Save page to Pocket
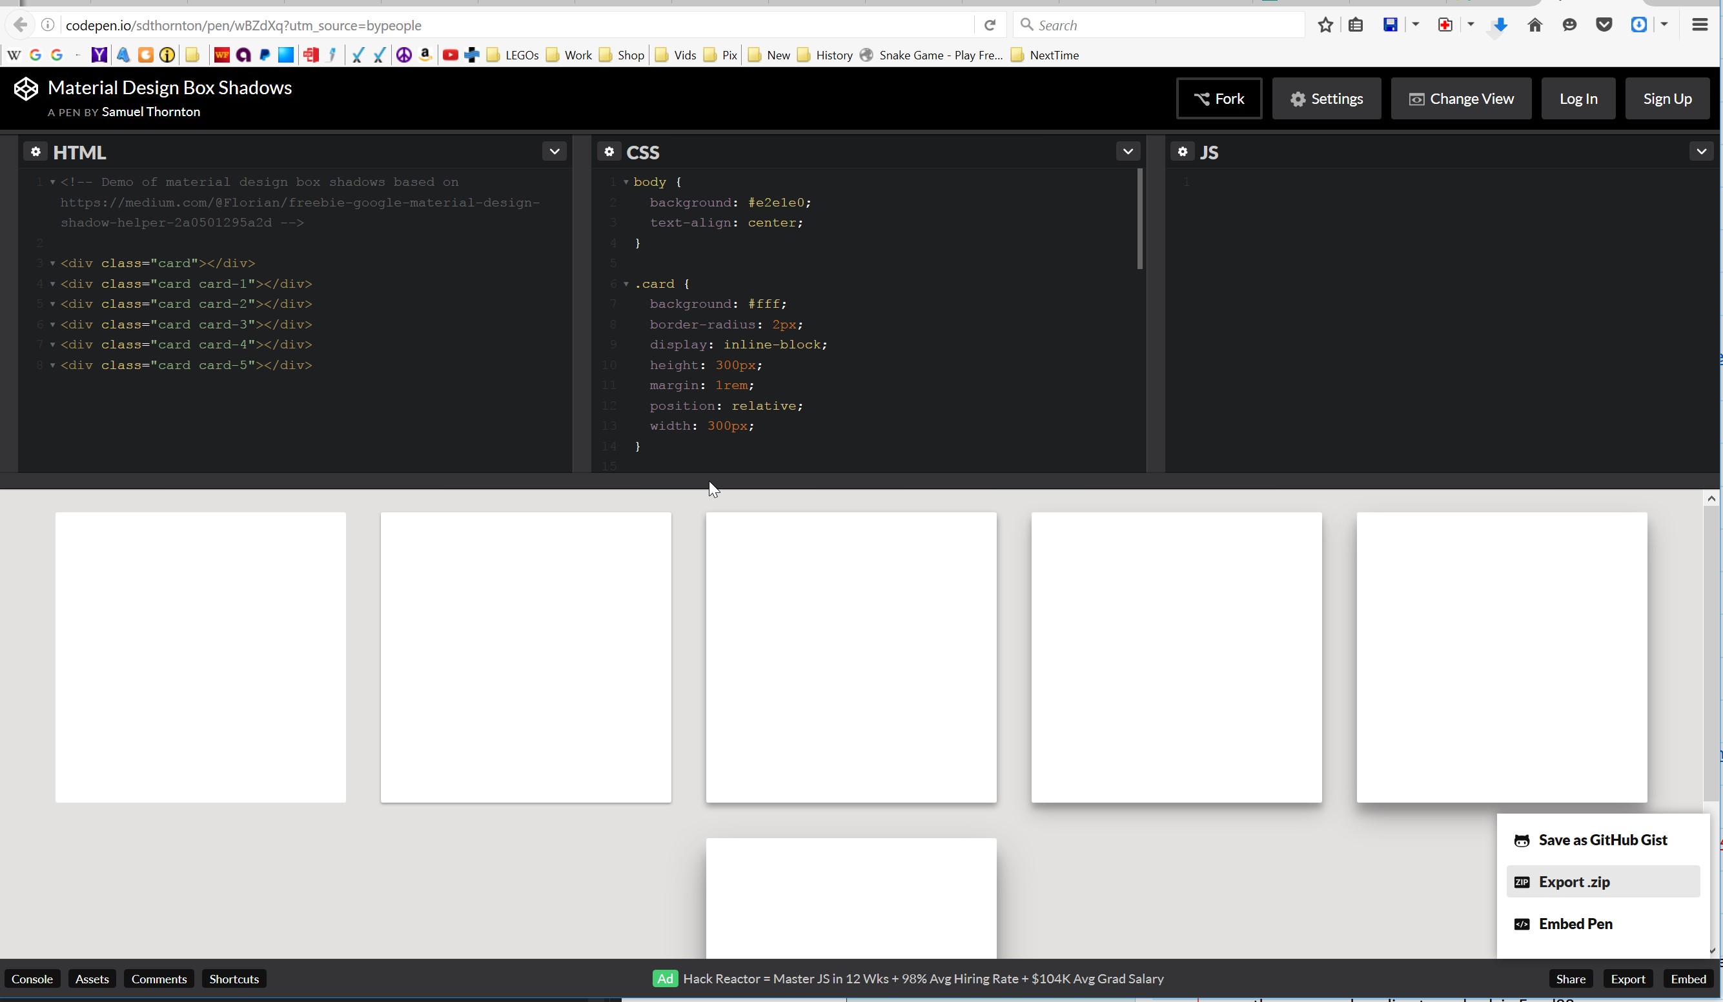Viewport: 1723px width, 1002px height. [x=1604, y=25]
